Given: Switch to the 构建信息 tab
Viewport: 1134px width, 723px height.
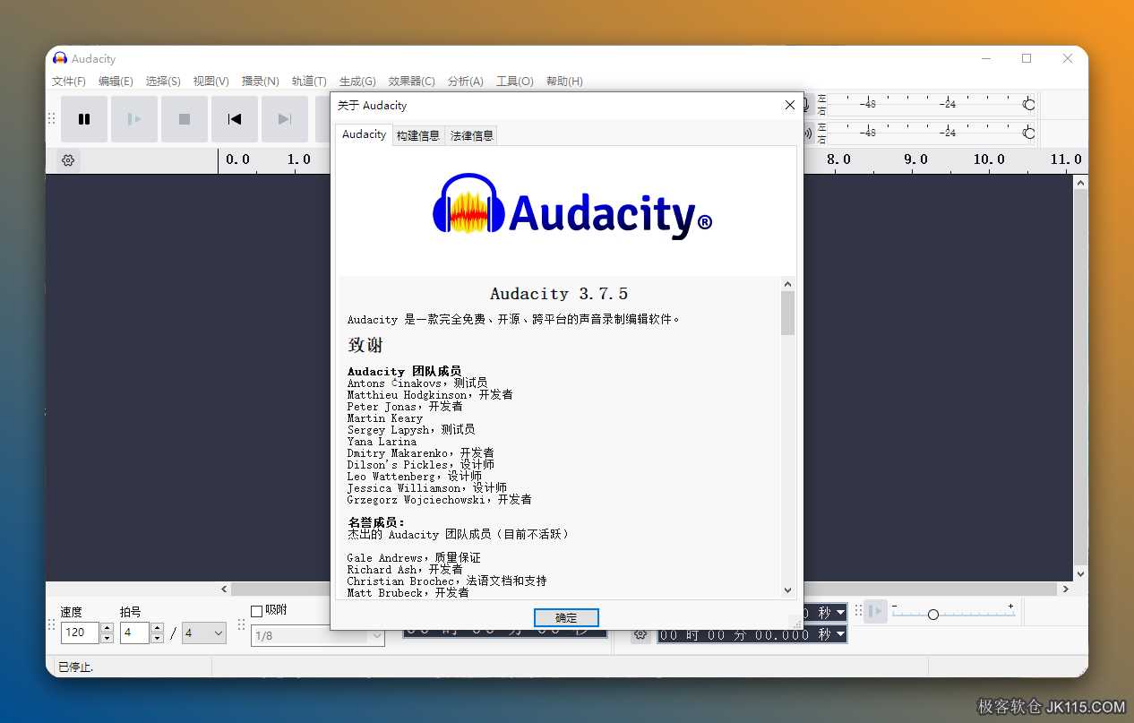Looking at the screenshot, I should coord(418,135).
